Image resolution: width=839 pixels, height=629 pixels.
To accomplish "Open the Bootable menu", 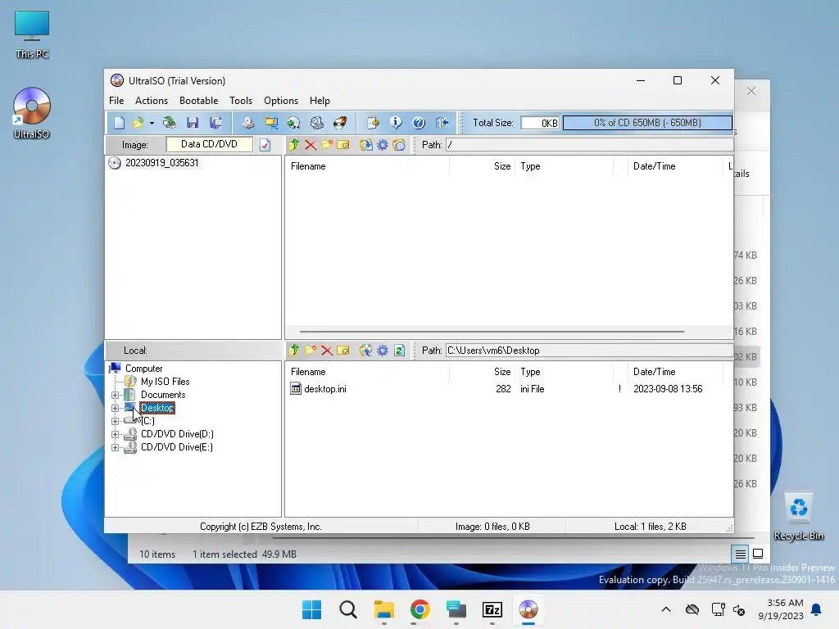I will (198, 101).
